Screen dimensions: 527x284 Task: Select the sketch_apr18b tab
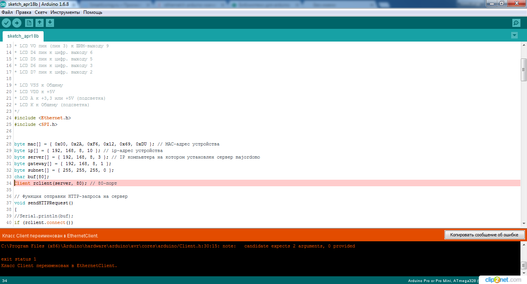point(23,36)
